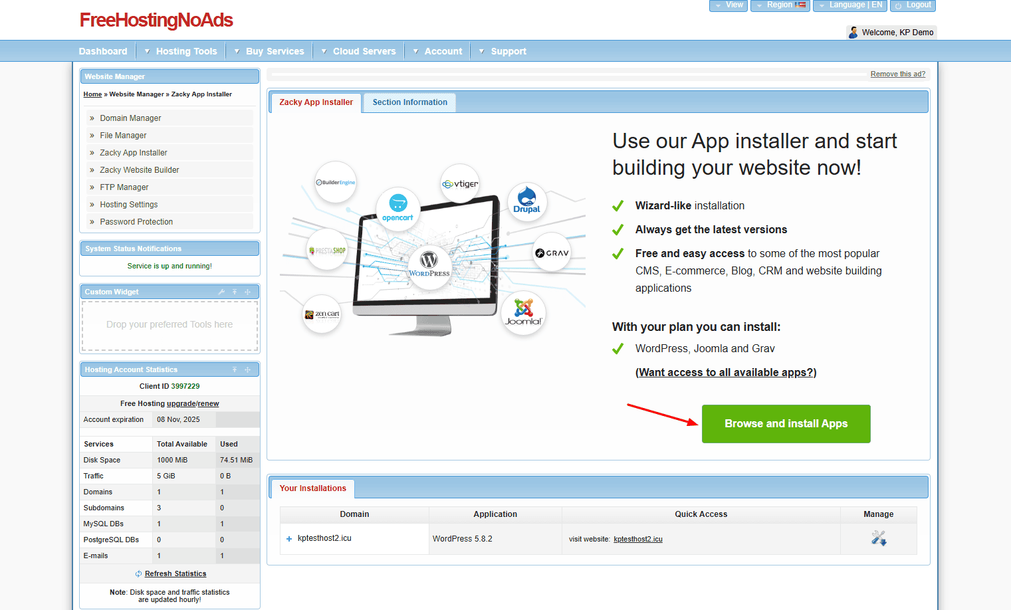
Task: Open Hosting Settings in the sidebar
Action: pyautogui.click(x=129, y=205)
